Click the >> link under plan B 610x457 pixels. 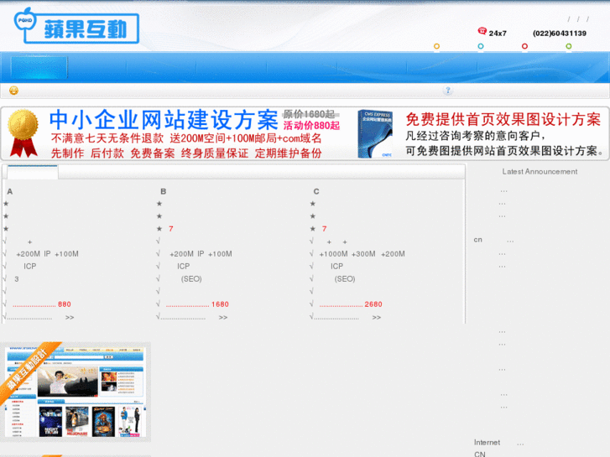pyautogui.click(x=223, y=317)
